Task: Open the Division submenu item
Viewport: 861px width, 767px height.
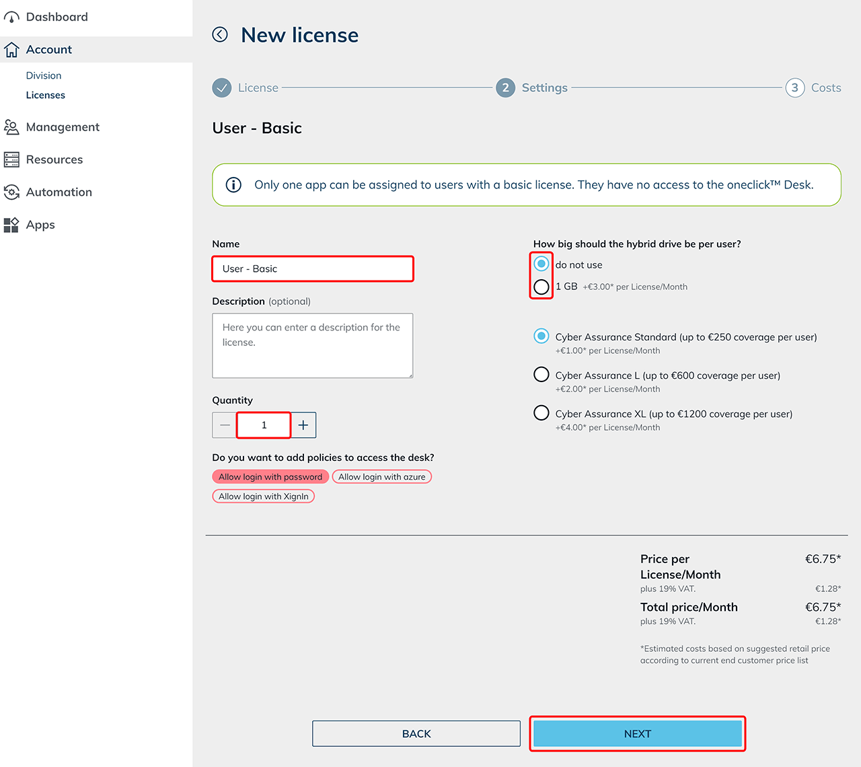Action: coord(44,76)
